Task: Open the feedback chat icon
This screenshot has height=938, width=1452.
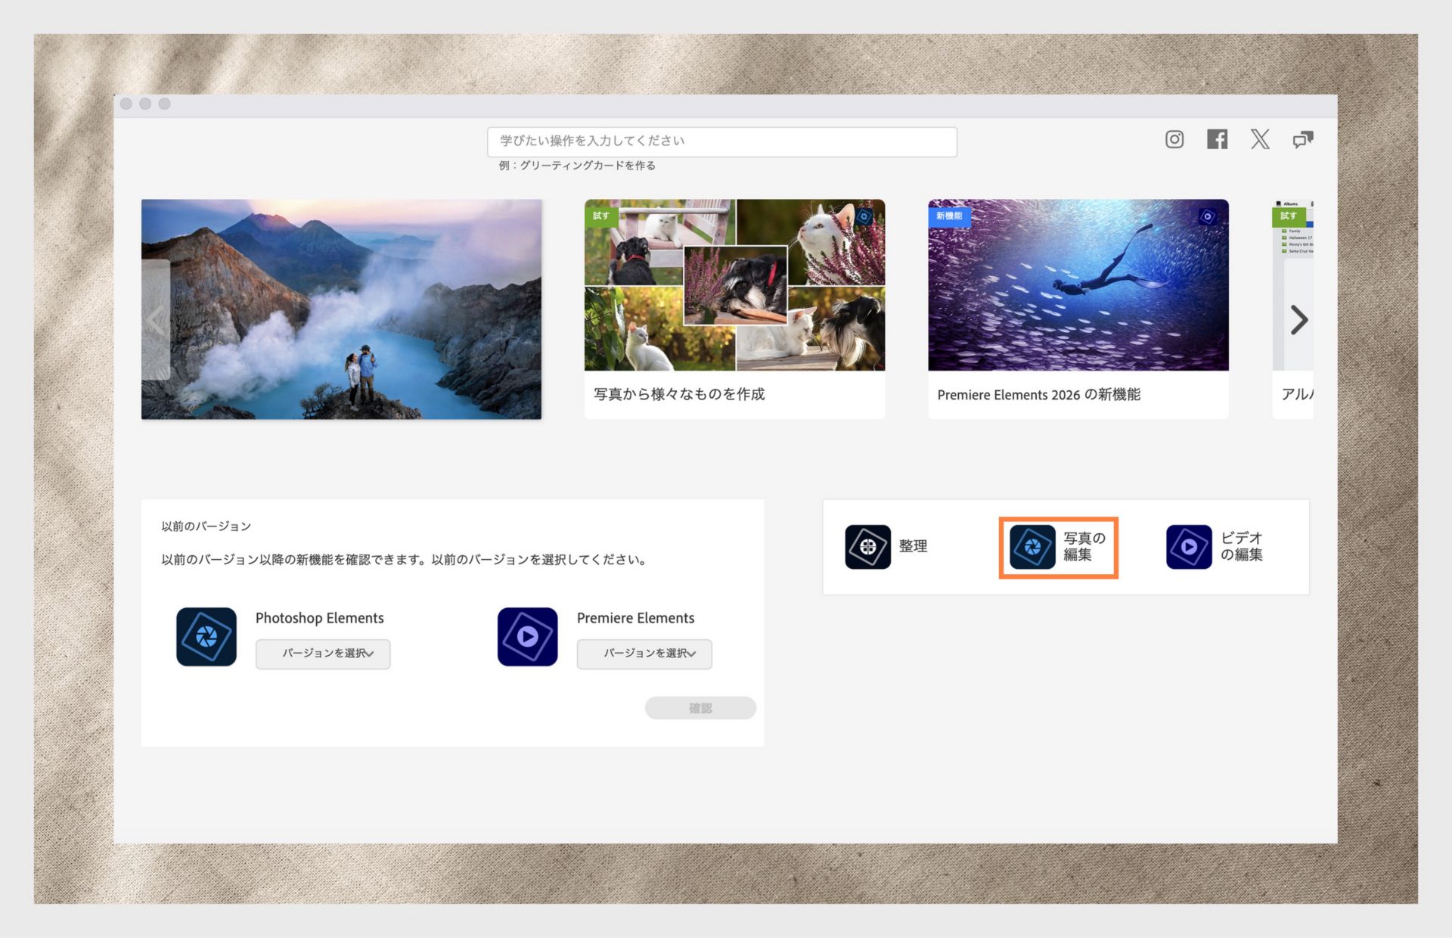Action: [x=1303, y=139]
